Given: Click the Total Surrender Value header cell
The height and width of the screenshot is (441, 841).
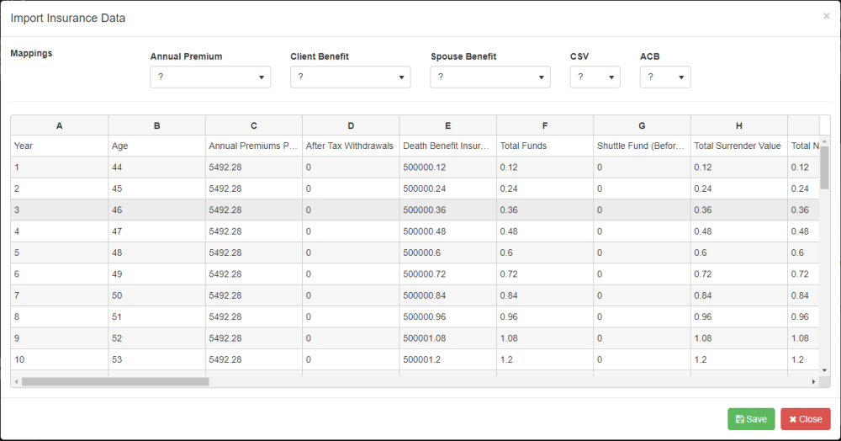Looking at the screenshot, I should (x=738, y=146).
